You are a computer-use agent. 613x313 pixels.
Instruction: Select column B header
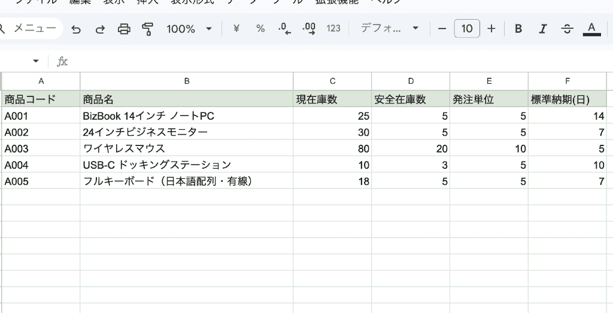(187, 81)
